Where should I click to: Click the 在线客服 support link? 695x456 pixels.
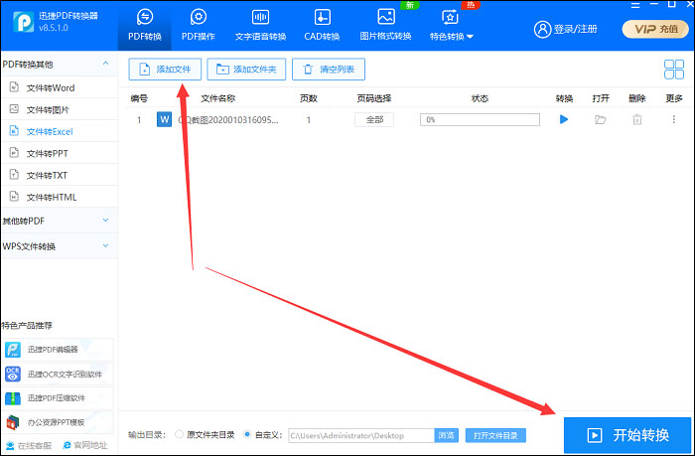tap(29, 445)
